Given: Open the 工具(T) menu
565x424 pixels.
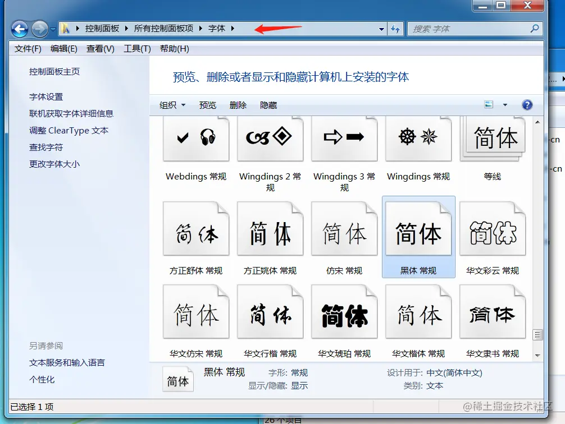Looking at the screenshot, I should 136,49.
